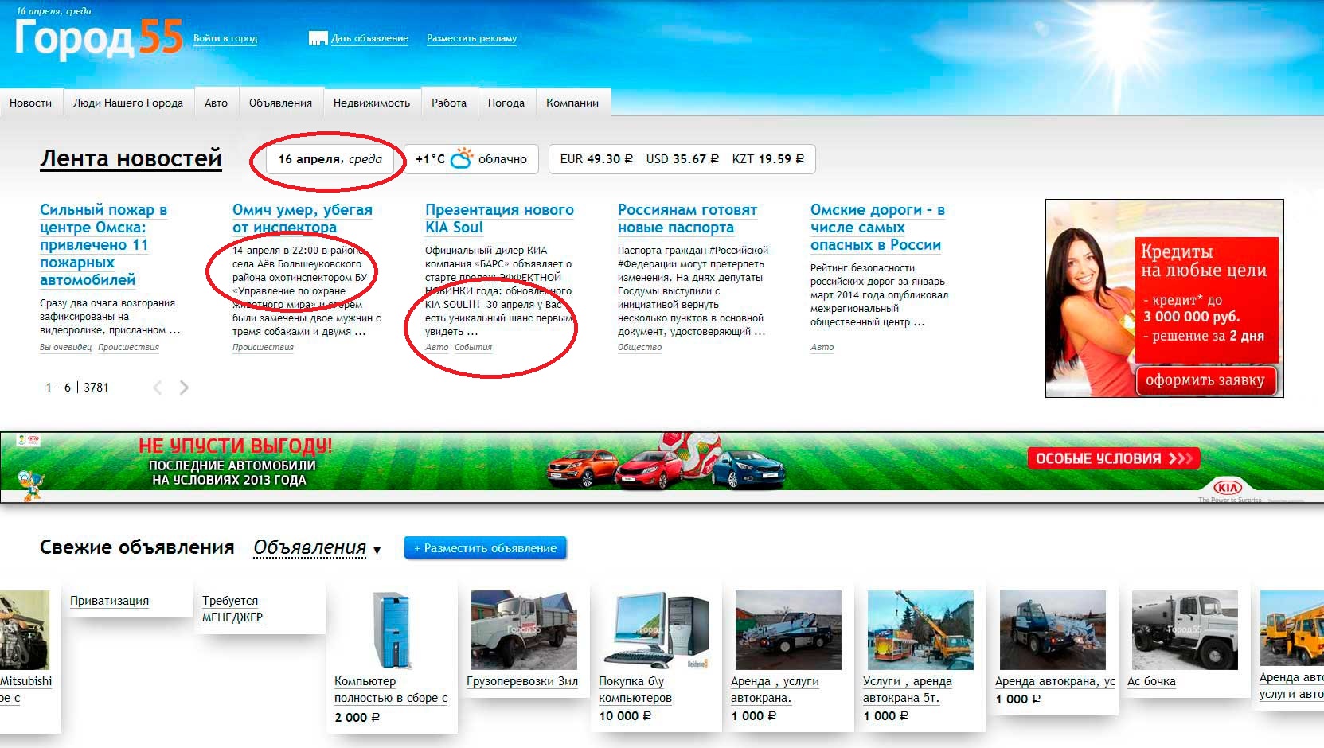Click ОСОБЫЕ УСЛОВИЯ button on KIA banner
This screenshot has height=748, width=1324.
pos(1113,458)
